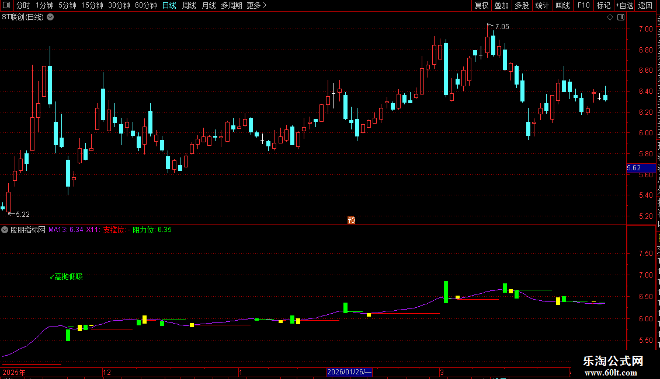This screenshot has width=660, height=379.
Task: Open 画线 drawing tools
Action: pyautogui.click(x=562, y=5)
